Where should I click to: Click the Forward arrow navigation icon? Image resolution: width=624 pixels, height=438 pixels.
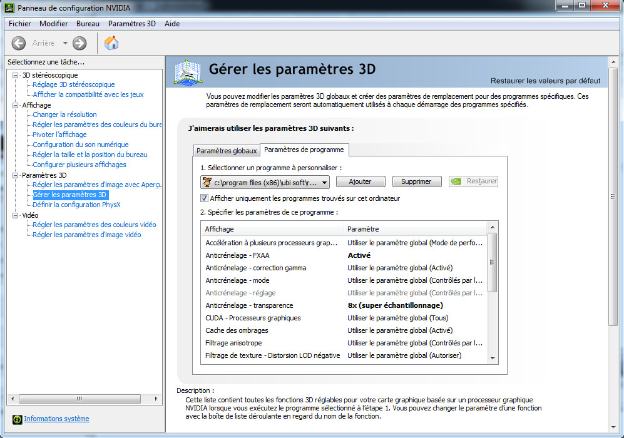tap(79, 43)
